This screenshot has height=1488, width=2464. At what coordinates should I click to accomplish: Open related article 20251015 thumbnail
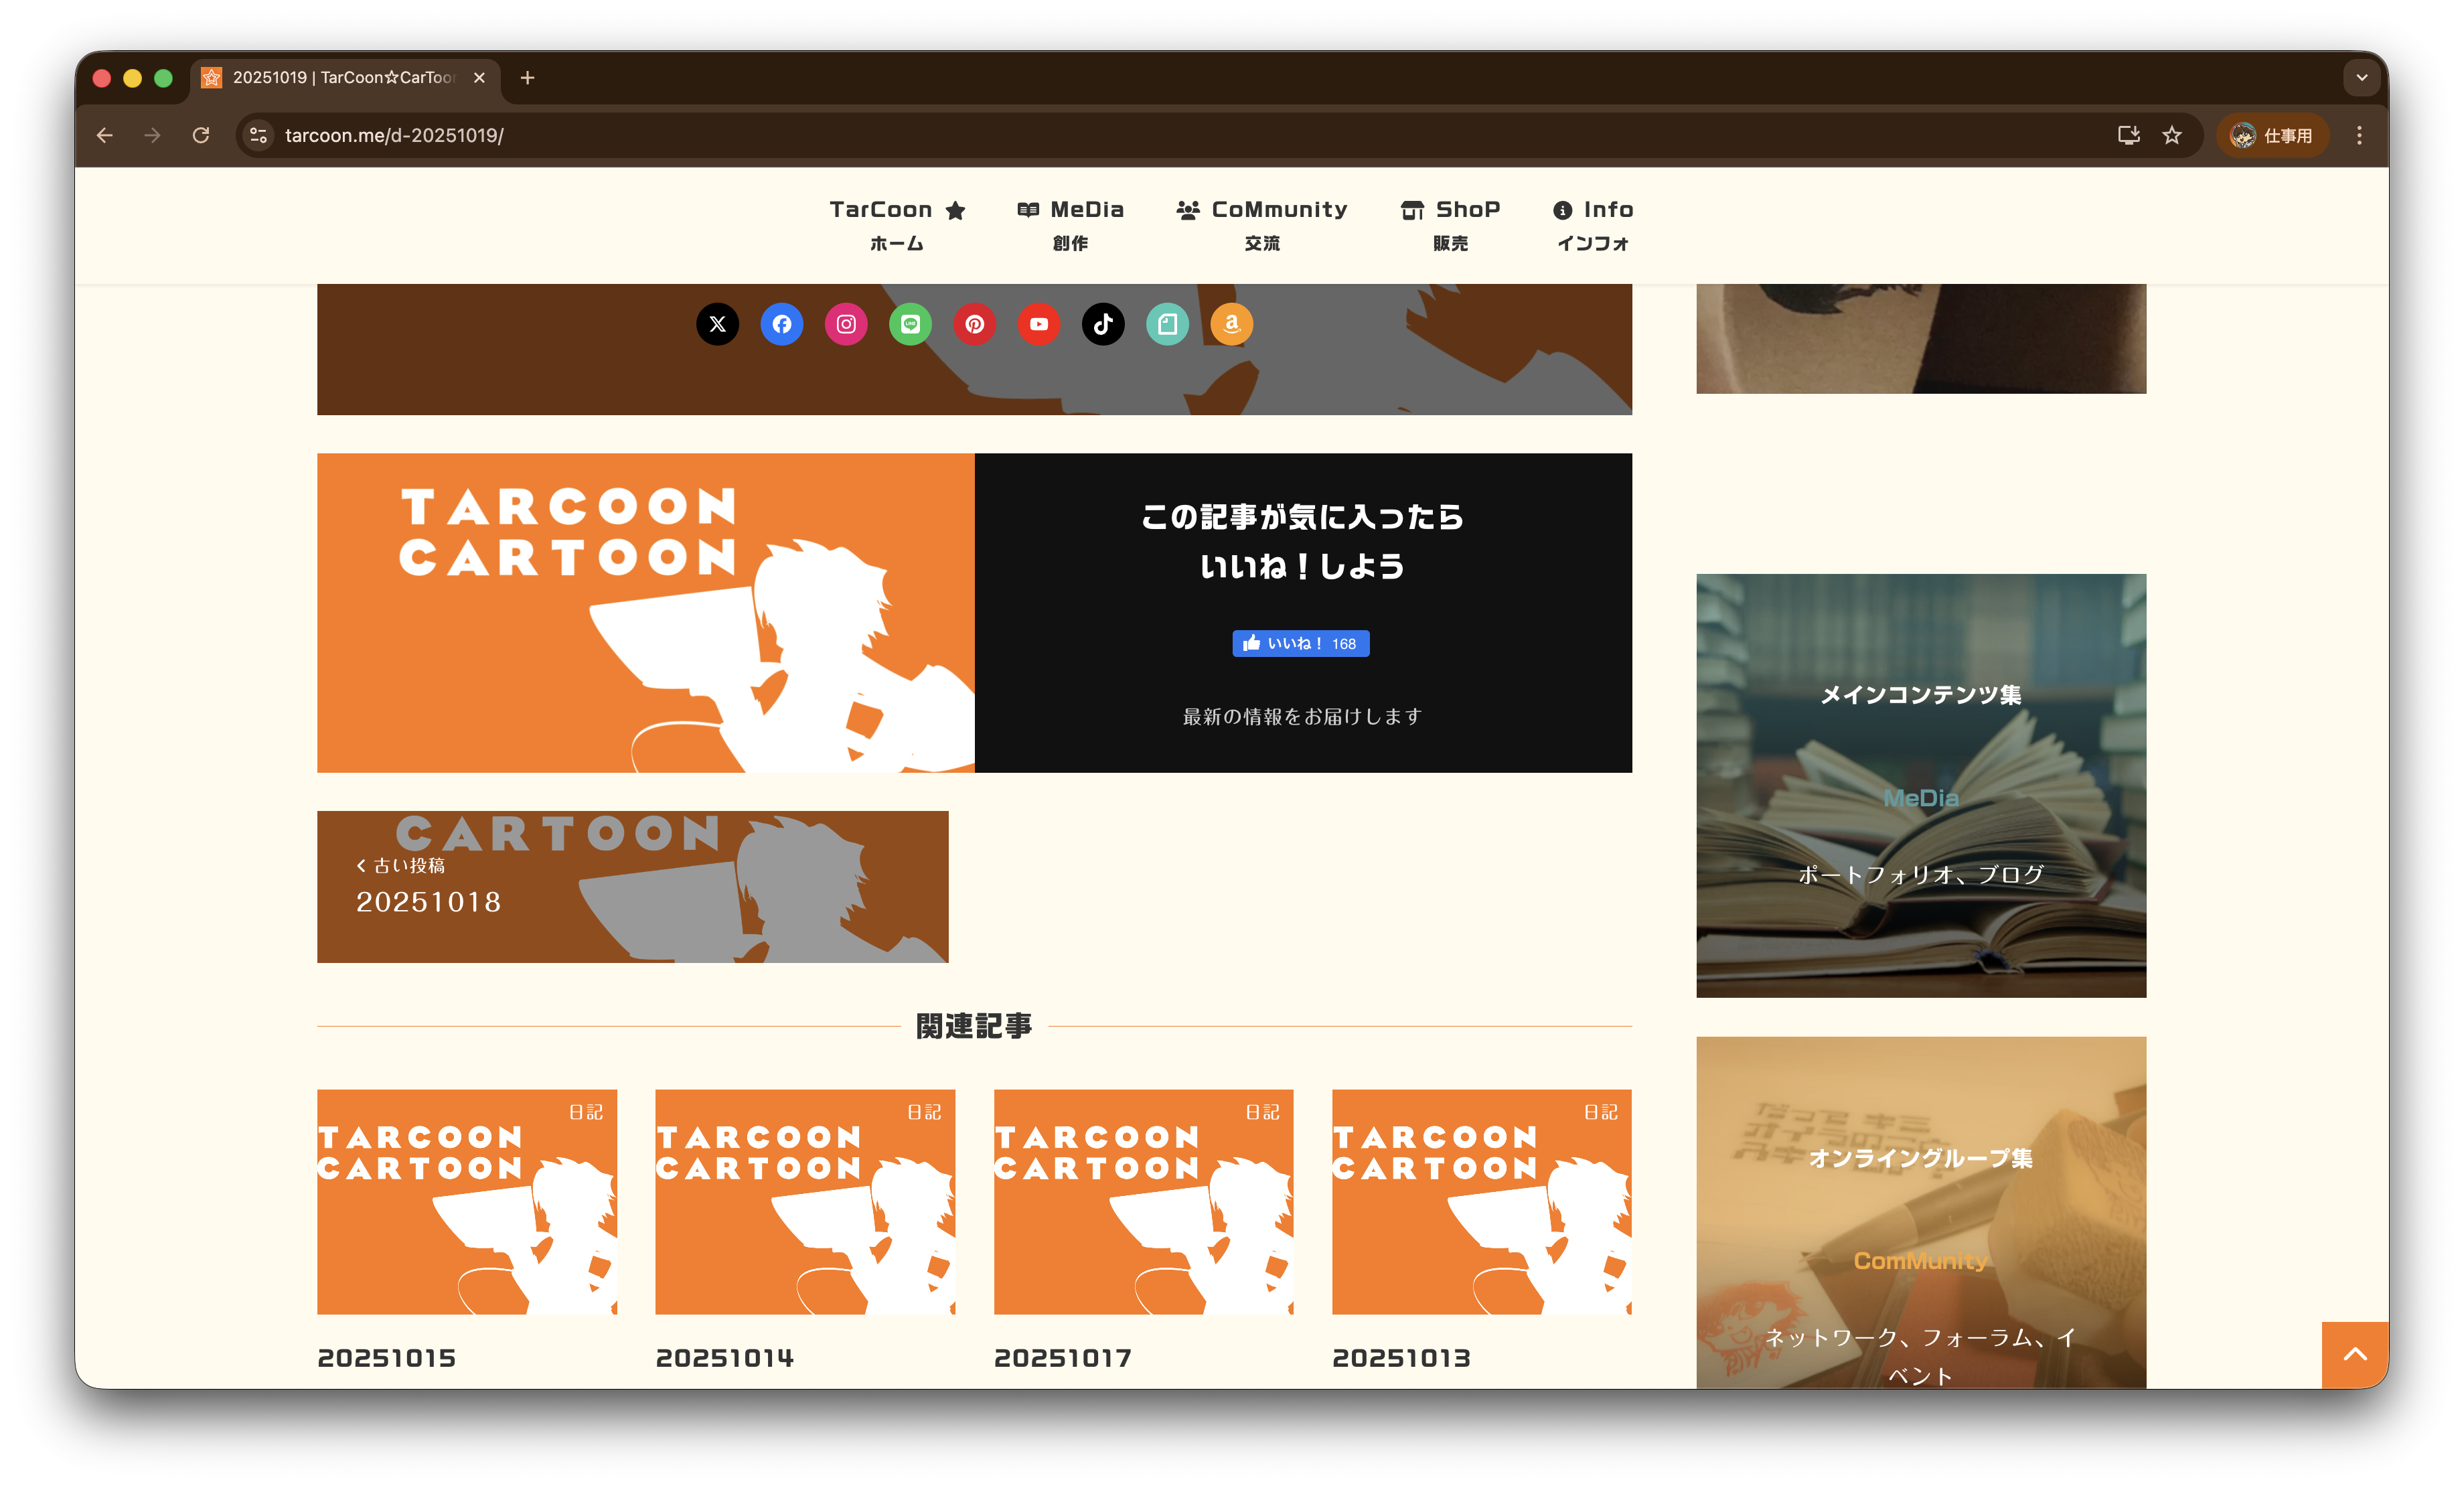point(467,1201)
